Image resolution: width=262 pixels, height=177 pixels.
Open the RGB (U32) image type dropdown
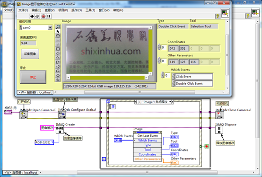(x=52, y=142)
